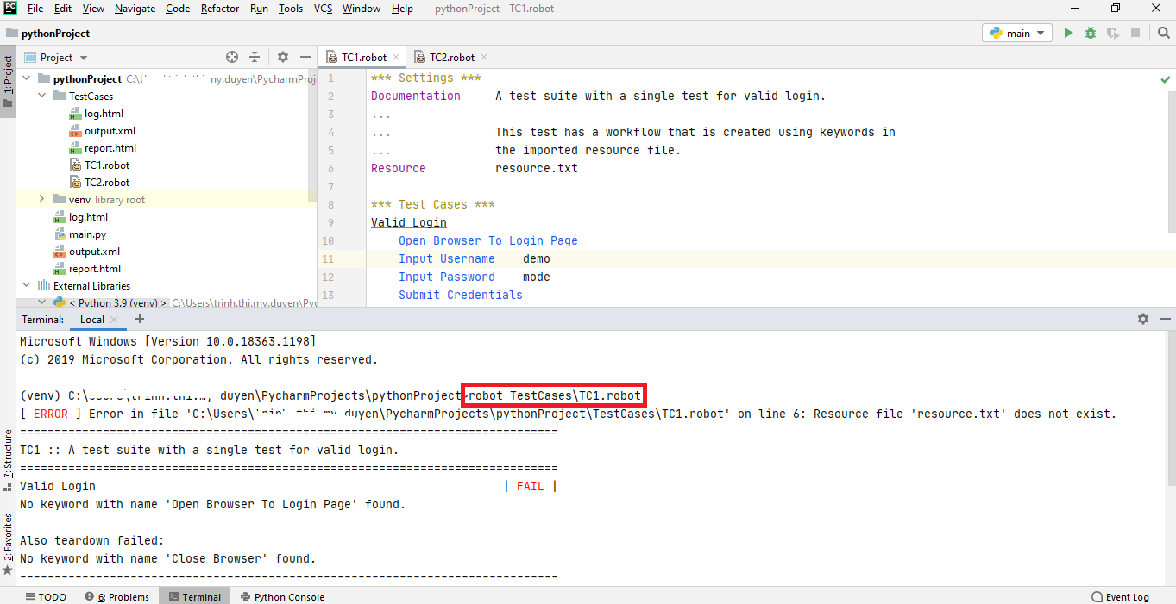The image size is (1176, 604).
Task: Open the Code menu
Action: click(178, 9)
